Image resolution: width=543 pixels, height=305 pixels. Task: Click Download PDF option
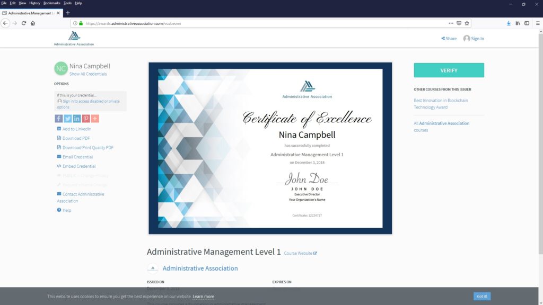(73, 138)
